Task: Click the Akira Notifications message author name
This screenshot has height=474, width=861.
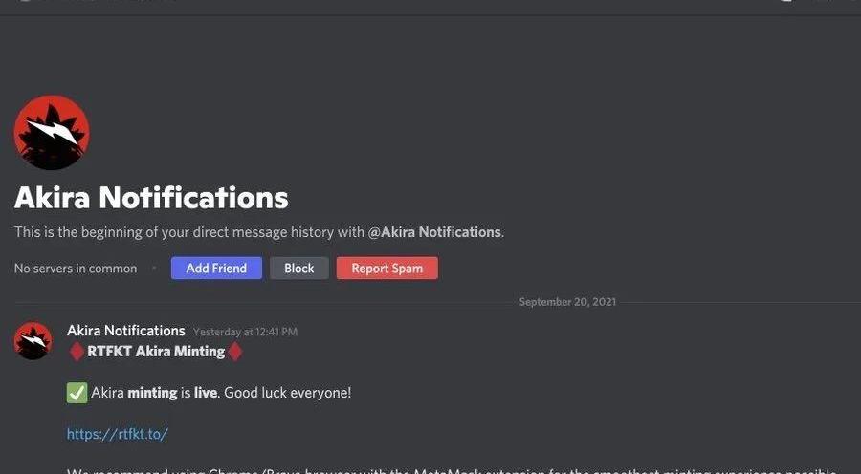Action: pos(125,331)
